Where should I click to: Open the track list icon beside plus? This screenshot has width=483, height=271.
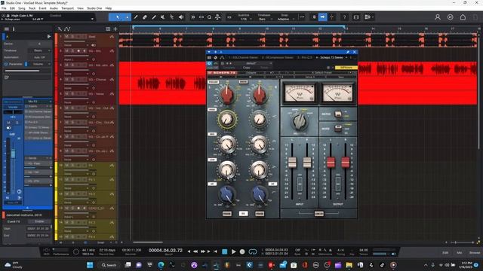[108, 29]
